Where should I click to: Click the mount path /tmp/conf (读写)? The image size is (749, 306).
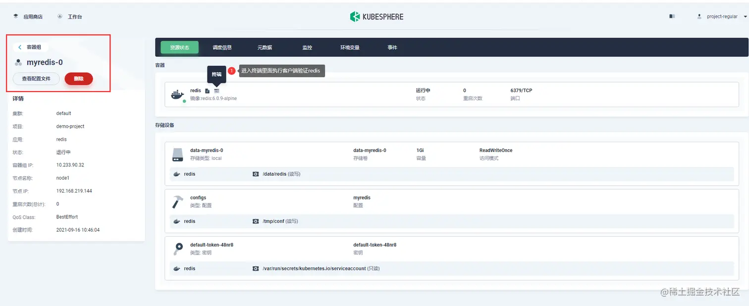coord(280,221)
